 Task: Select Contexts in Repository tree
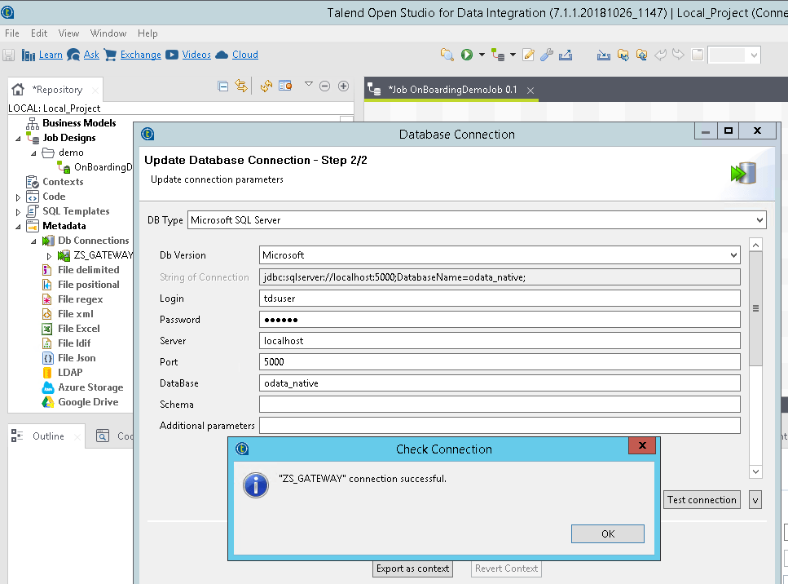pos(63,182)
